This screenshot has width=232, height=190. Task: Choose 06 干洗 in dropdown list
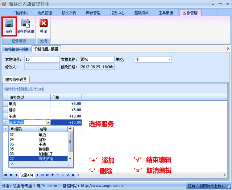(38, 144)
